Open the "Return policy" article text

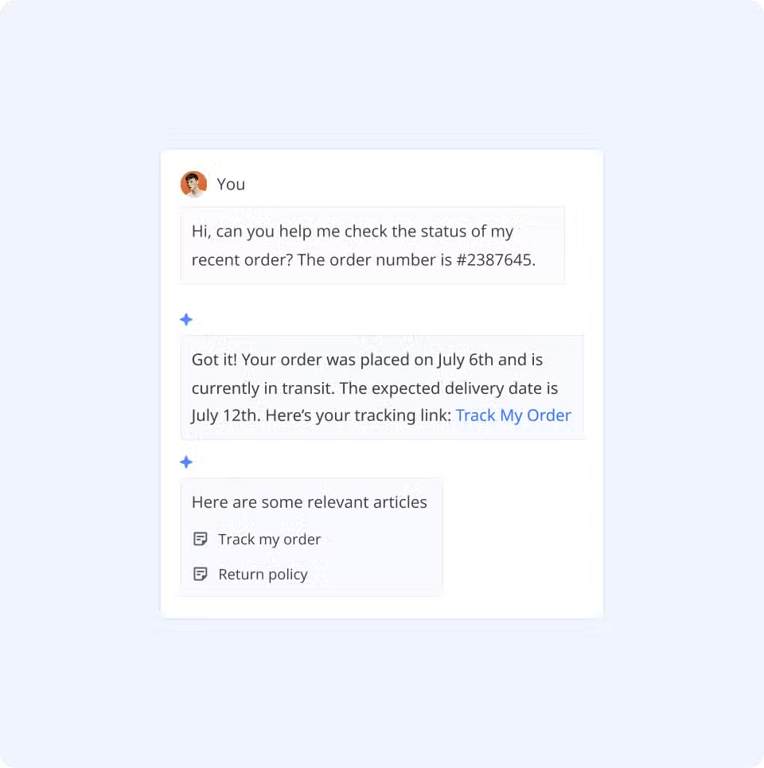tap(263, 575)
